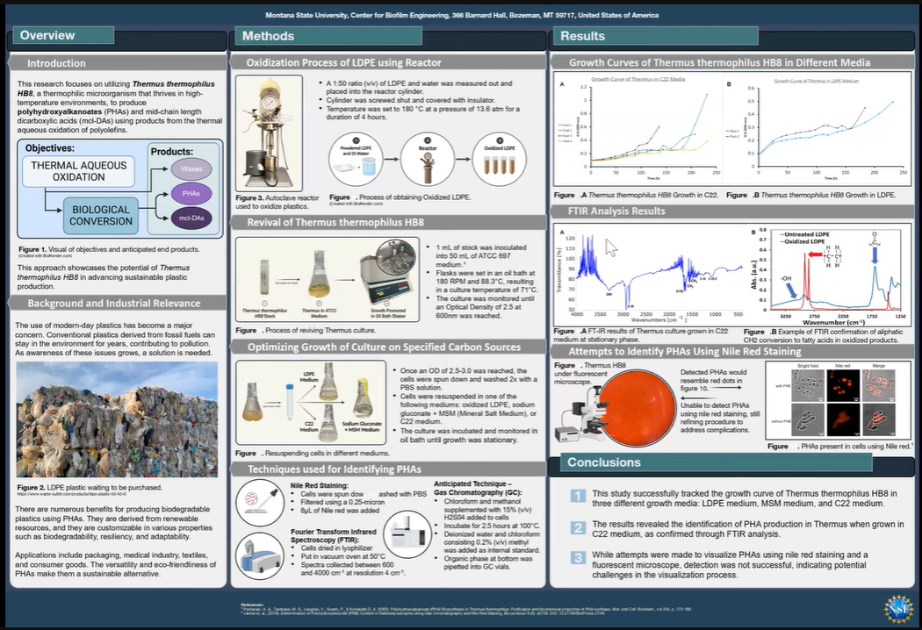Click the BIOLOGICAL CONVERSION objective box
922x630 pixels.
click(101, 216)
